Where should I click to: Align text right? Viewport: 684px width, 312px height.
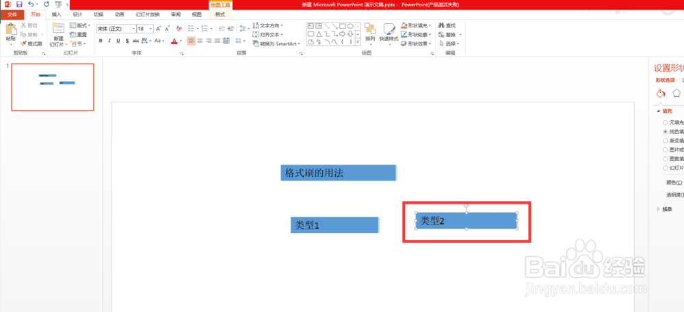click(x=209, y=41)
